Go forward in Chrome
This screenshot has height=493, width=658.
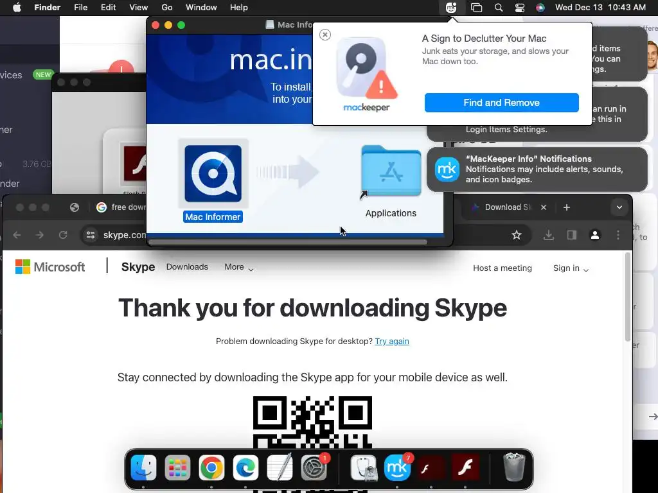[x=39, y=235]
